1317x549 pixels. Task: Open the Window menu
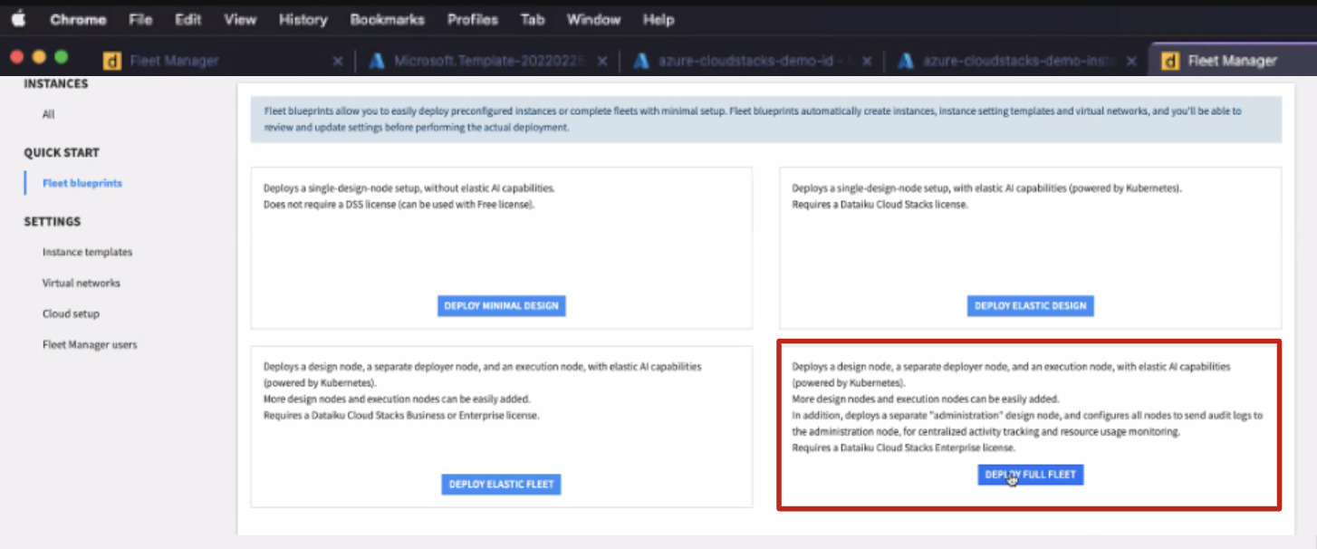(593, 19)
